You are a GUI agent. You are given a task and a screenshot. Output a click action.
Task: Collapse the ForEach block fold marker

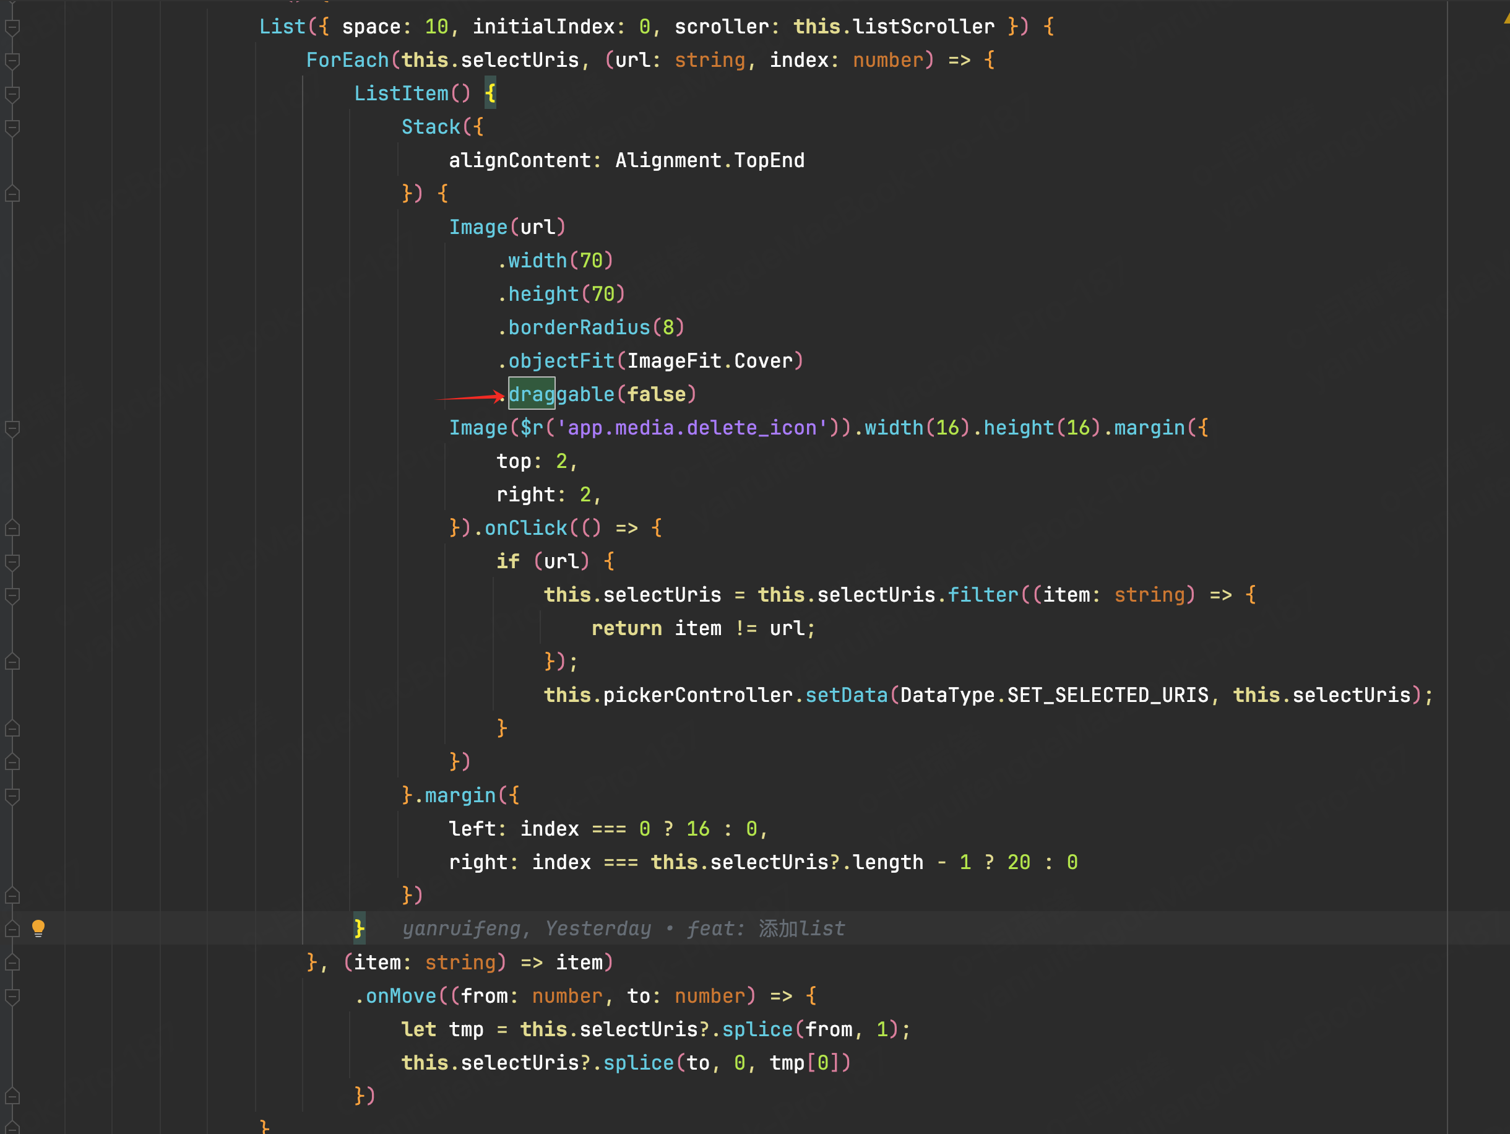(x=12, y=61)
